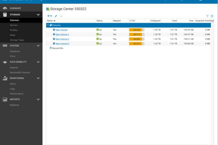Open the column chooser icon at right
The width and height of the screenshot is (218, 145).
pyautogui.click(x=212, y=16)
